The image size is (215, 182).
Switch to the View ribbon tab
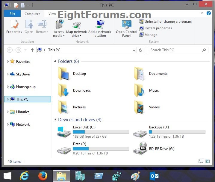pos(52,13)
